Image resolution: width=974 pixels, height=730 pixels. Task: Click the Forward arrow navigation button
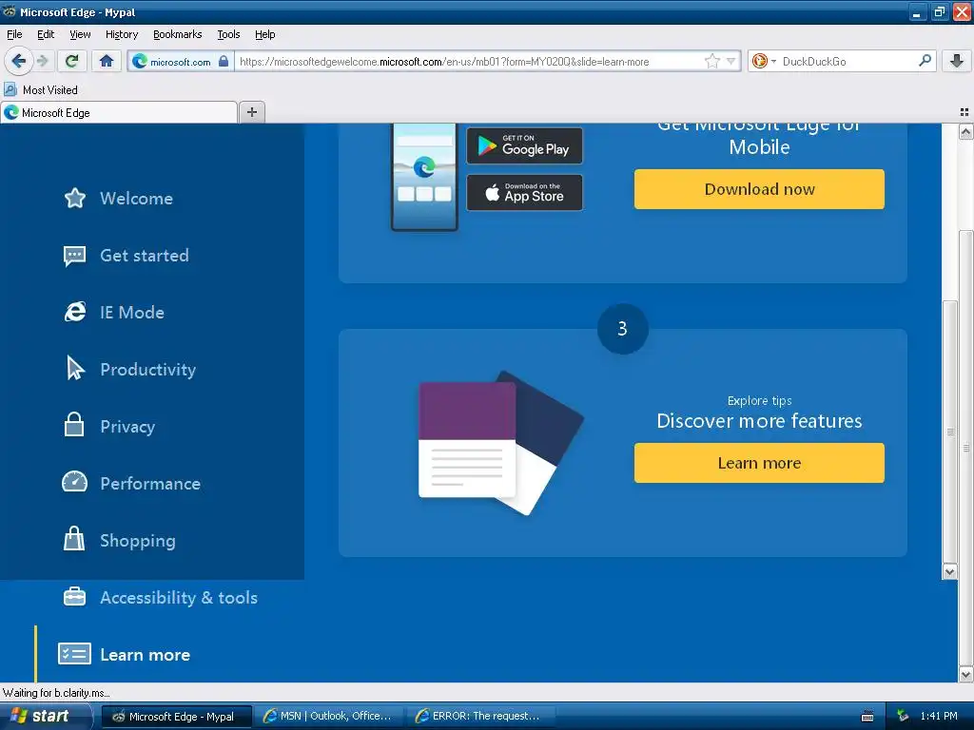[x=42, y=61]
